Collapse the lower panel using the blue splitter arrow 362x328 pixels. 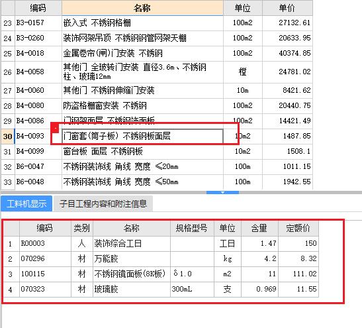[222, 192]
